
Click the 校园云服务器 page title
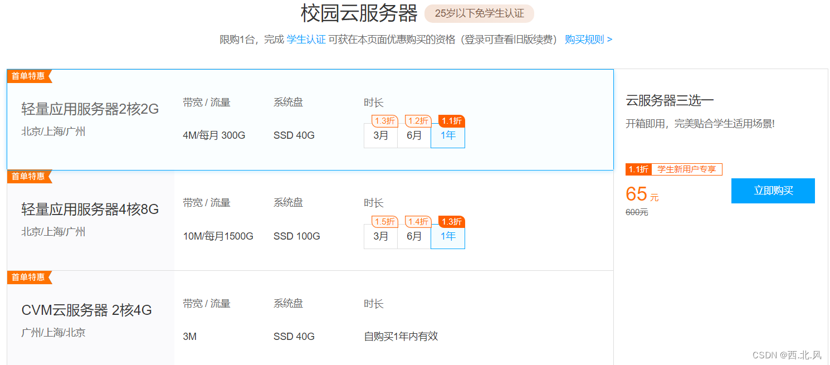(359, 13)
